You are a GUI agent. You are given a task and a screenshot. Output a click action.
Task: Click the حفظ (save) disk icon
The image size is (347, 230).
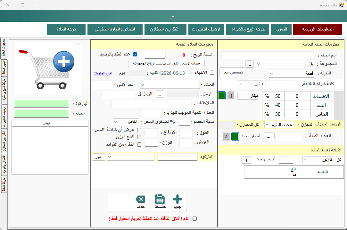pos(160,199)
